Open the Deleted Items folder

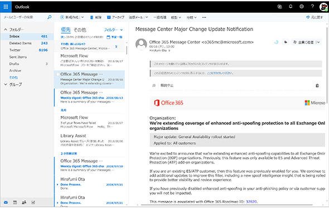(x=27, y=43)
